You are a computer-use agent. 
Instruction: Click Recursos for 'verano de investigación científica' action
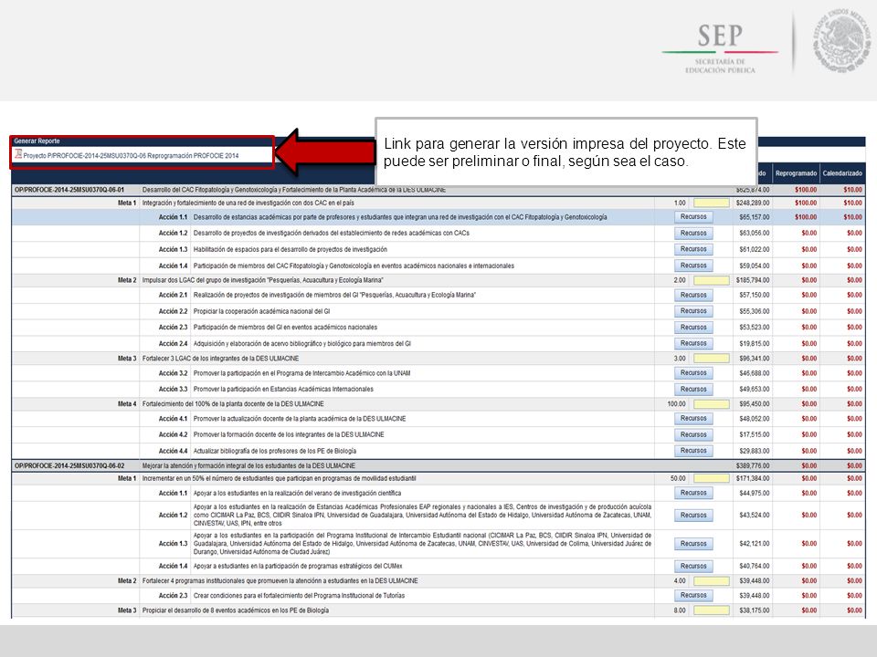point(693,493)
